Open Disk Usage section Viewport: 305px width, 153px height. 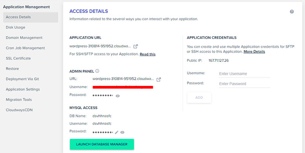click(x=16, y=27)
